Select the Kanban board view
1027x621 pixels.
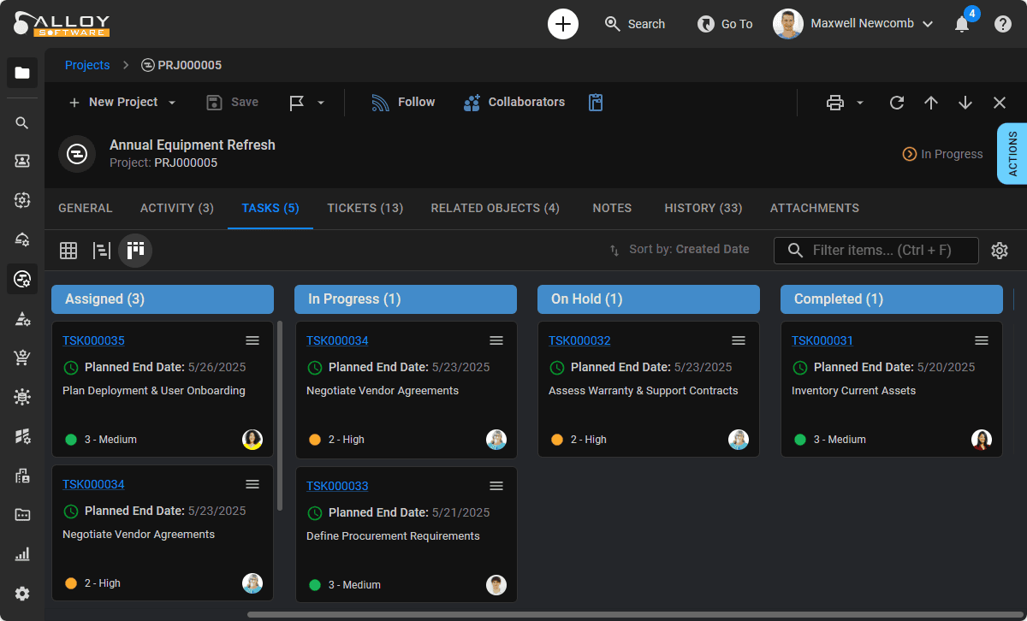click(135, 251)
